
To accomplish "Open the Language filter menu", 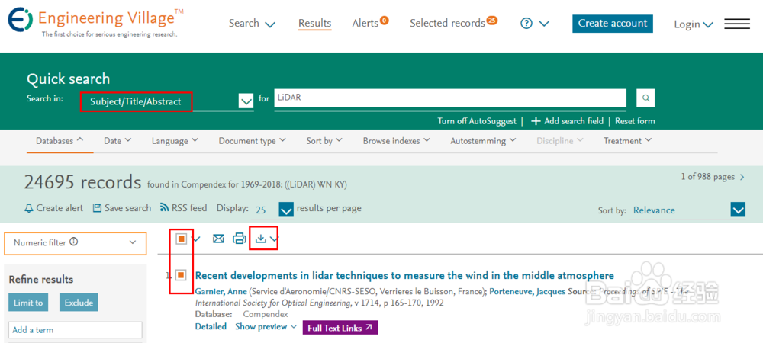I will coord(175,141).
